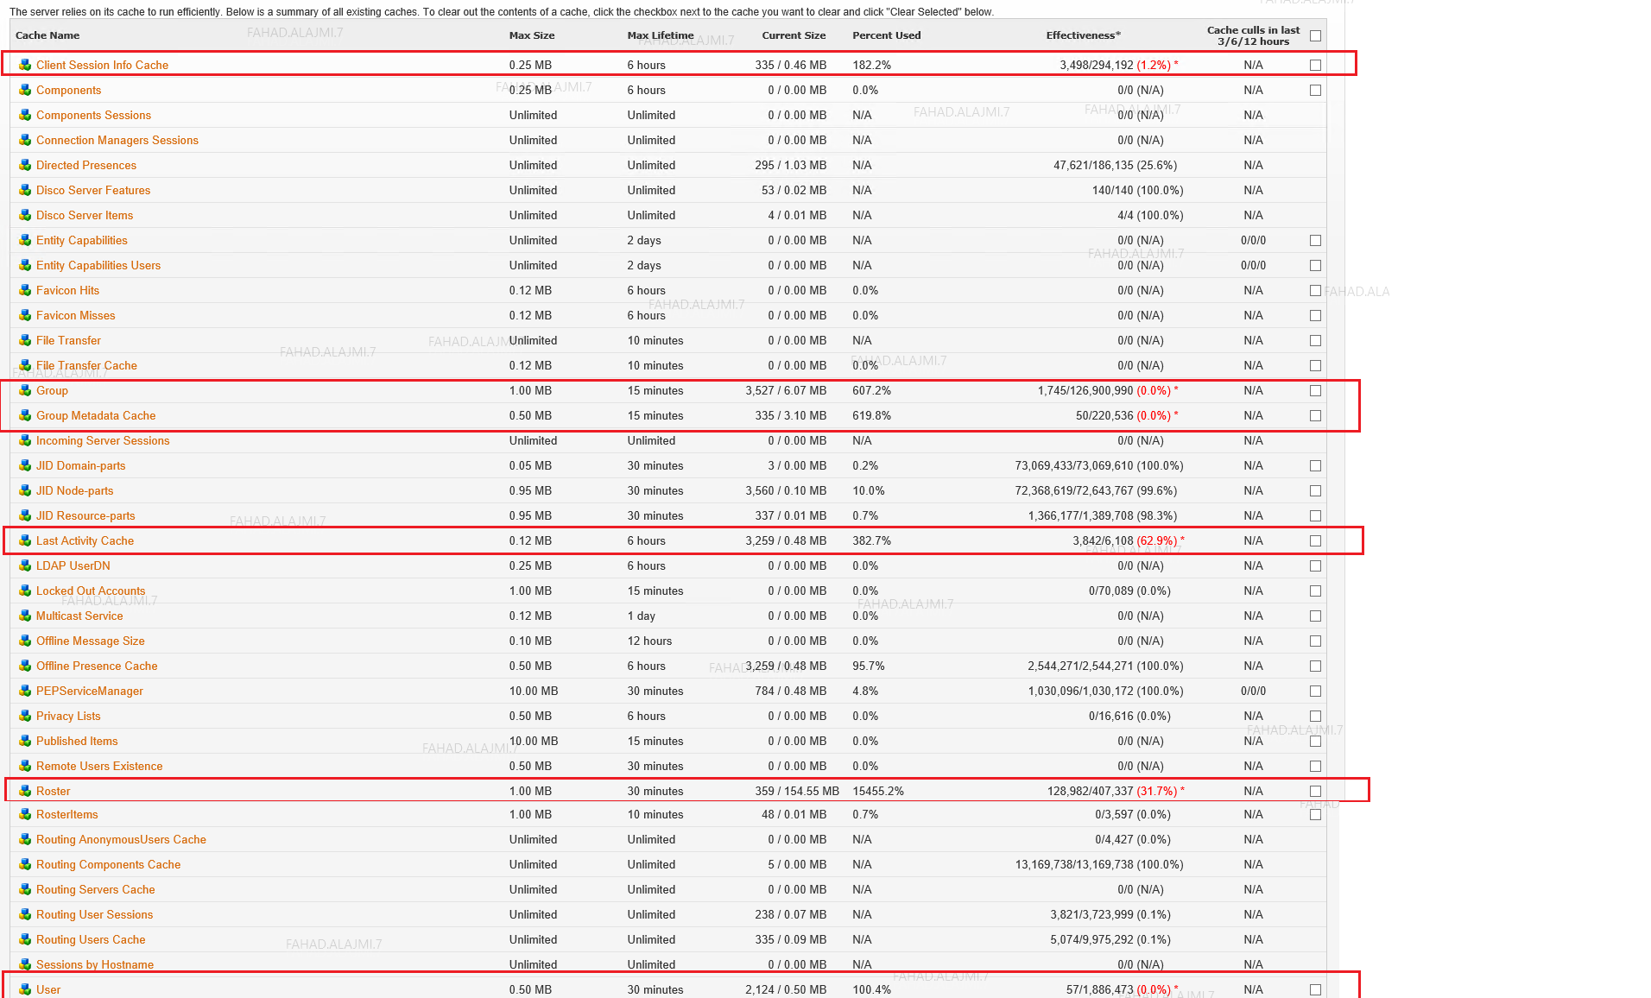This screenshot has height=998, width=1651.
Task: Click the cache icon next to Group
Action: [25, 390]
